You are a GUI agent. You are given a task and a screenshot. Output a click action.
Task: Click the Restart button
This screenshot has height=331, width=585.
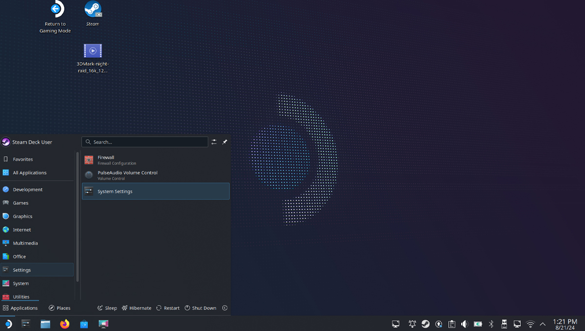[168, 308]
